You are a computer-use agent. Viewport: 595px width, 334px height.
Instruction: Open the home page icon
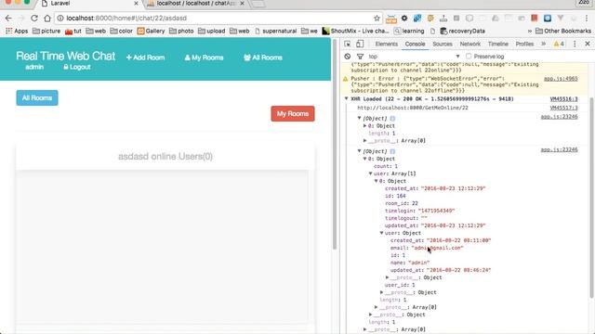pos(47,19)
